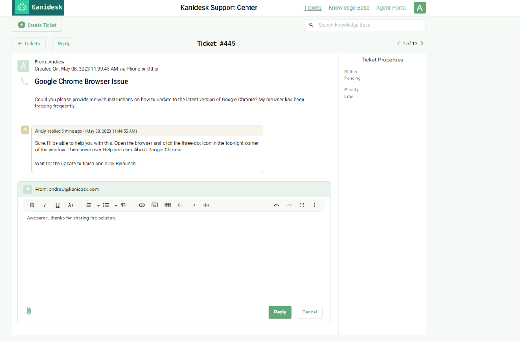This screenshot has width=520, height=341.
Task: Open the numbered list style dropdown
Action: pyautogui.click(x=97, y=205)
